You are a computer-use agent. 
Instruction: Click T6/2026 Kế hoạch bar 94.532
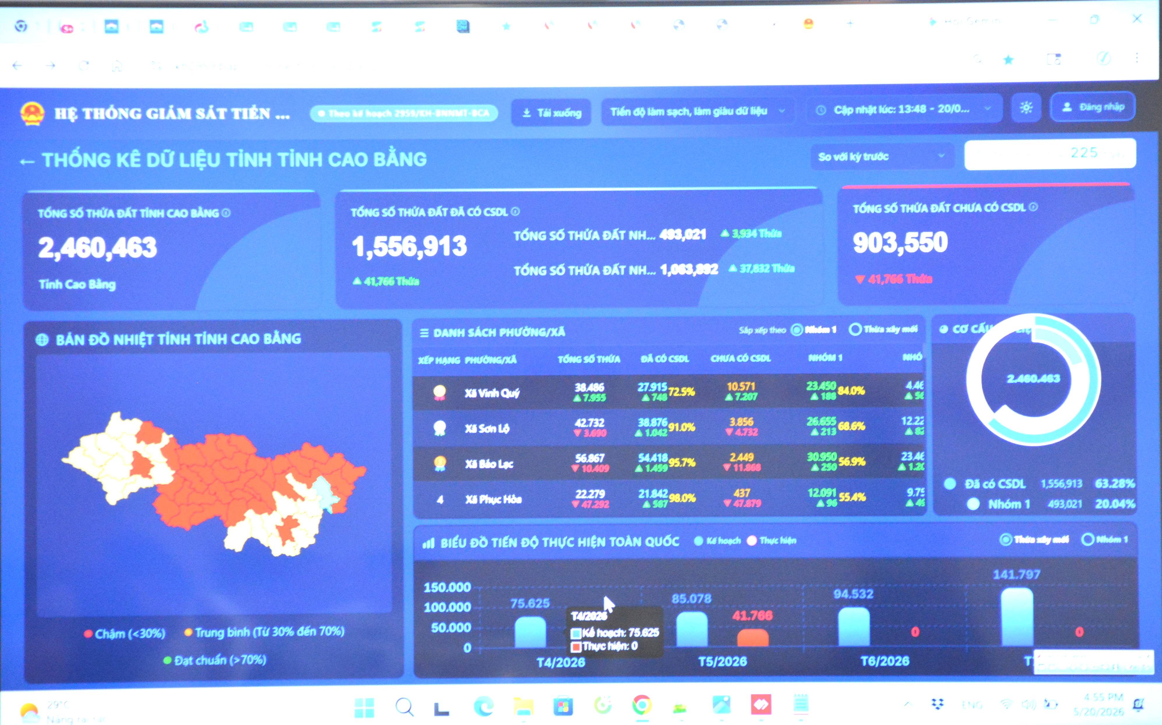[x=854, y=627]
